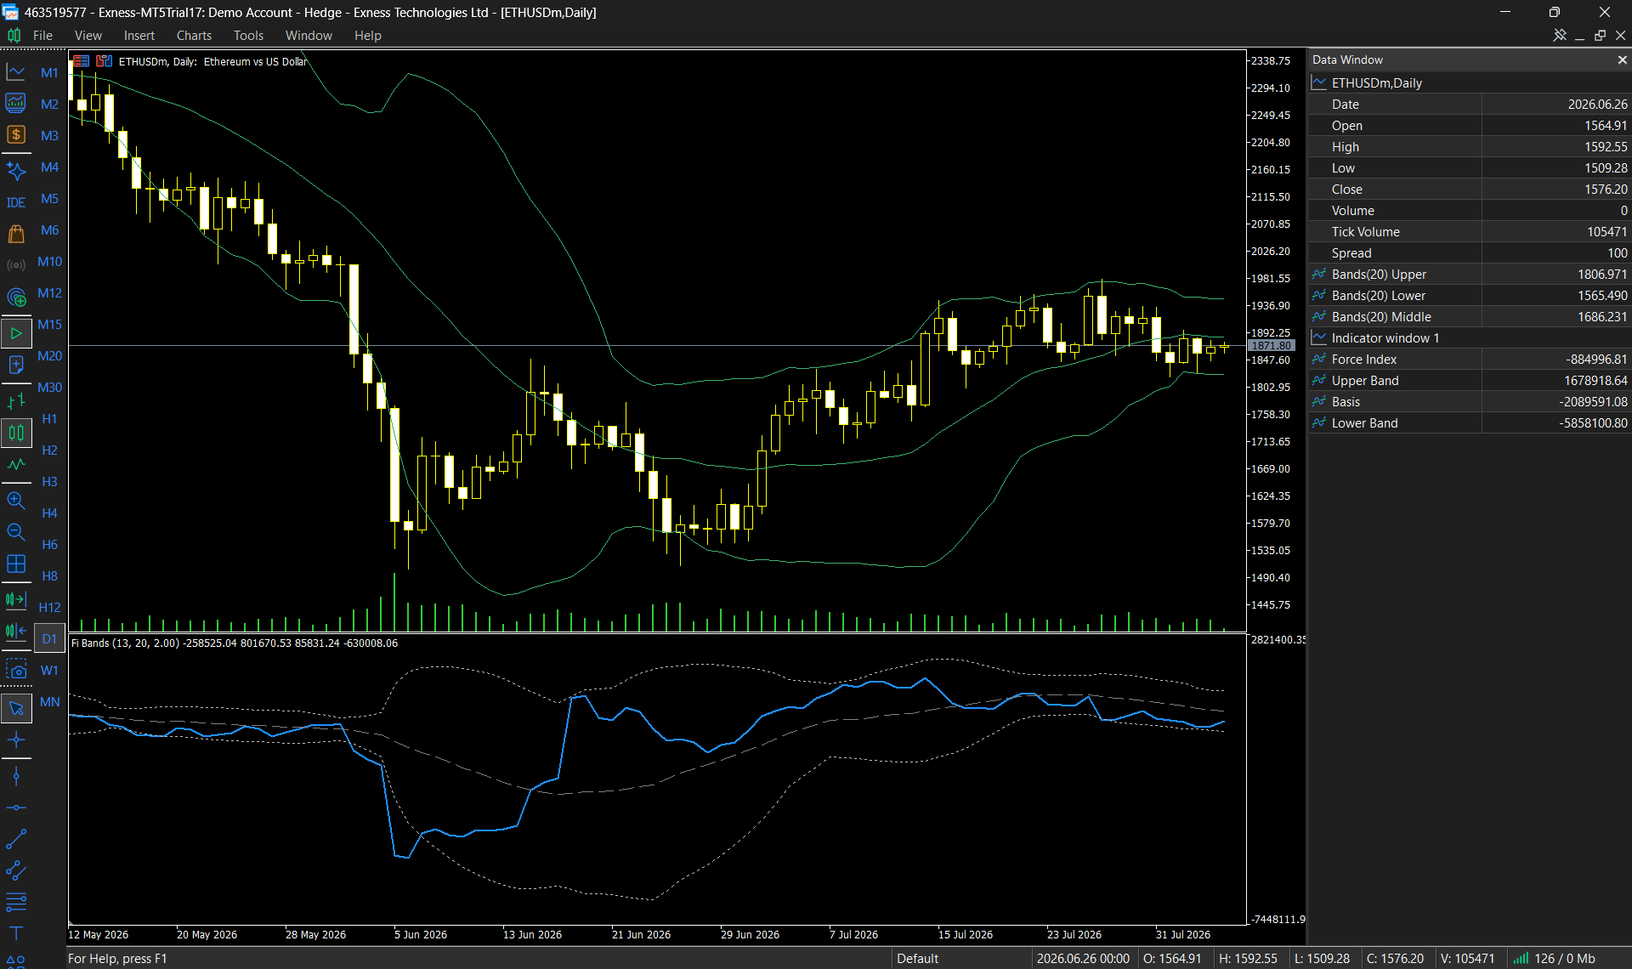This screenshot has width=1632, height=969.
Task: Switch to H1 timeframe
Action: pyautogui.click(x=49, y=419)
